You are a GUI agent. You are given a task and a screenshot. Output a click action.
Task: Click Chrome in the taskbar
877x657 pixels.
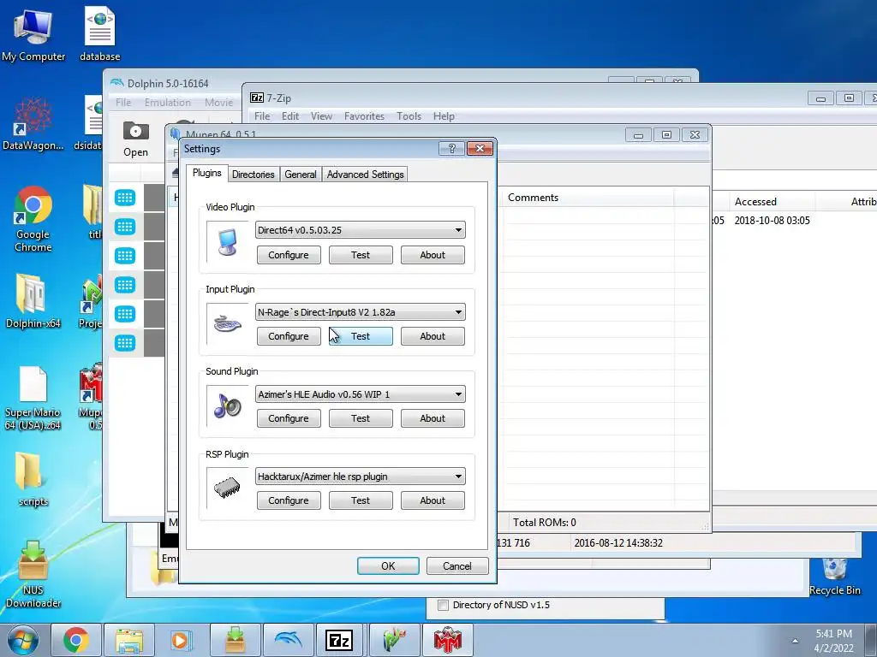point(75,640)
